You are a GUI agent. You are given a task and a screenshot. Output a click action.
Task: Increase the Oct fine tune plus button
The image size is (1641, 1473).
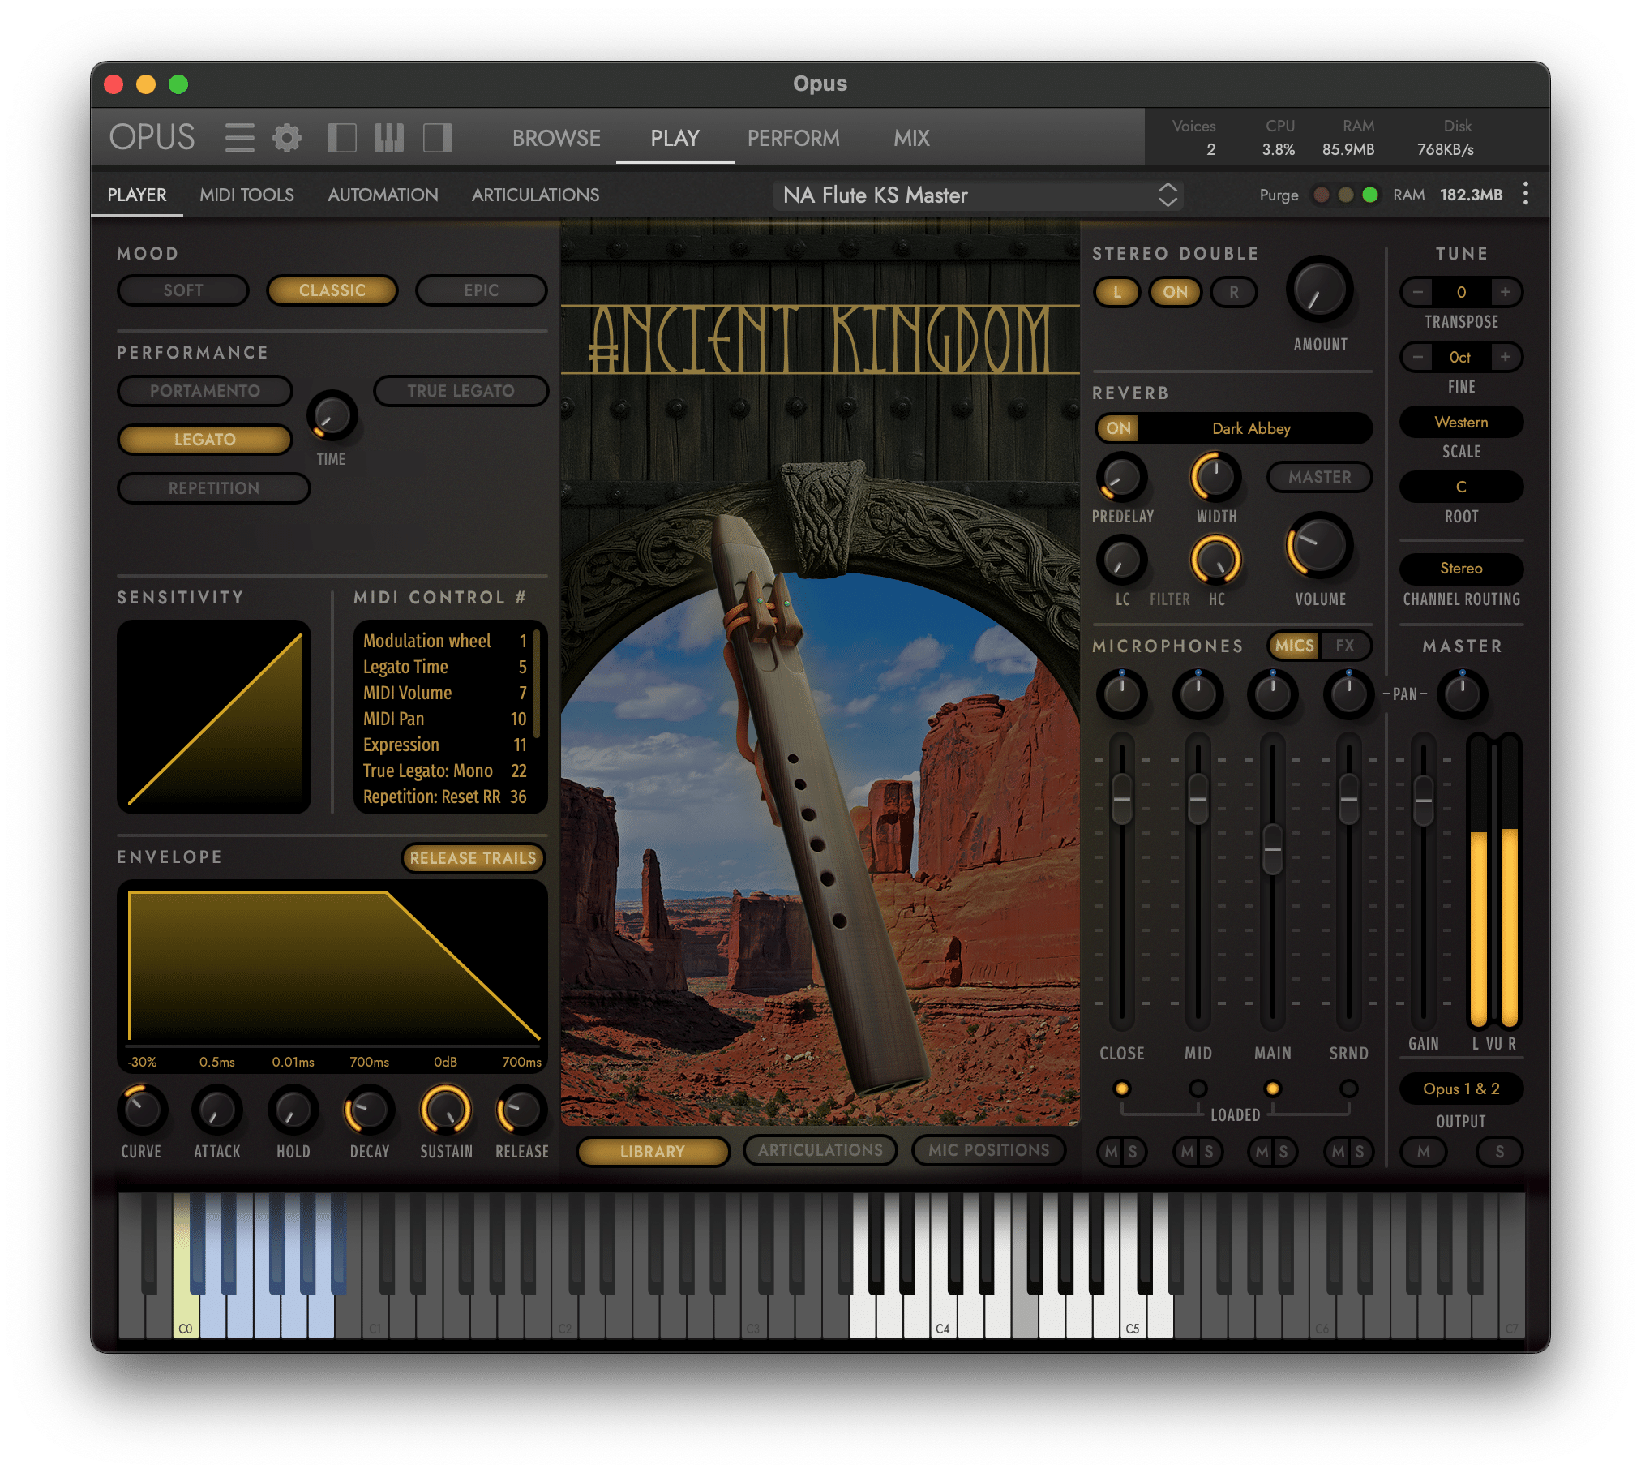(x=1505, y=357)
